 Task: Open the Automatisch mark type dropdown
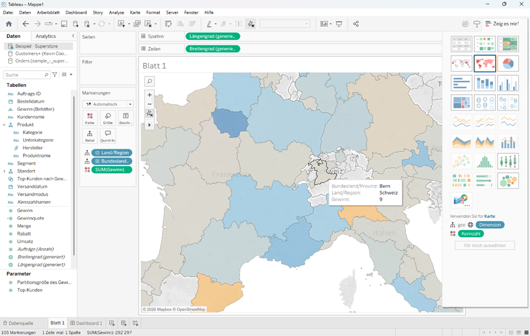(108, 104)
